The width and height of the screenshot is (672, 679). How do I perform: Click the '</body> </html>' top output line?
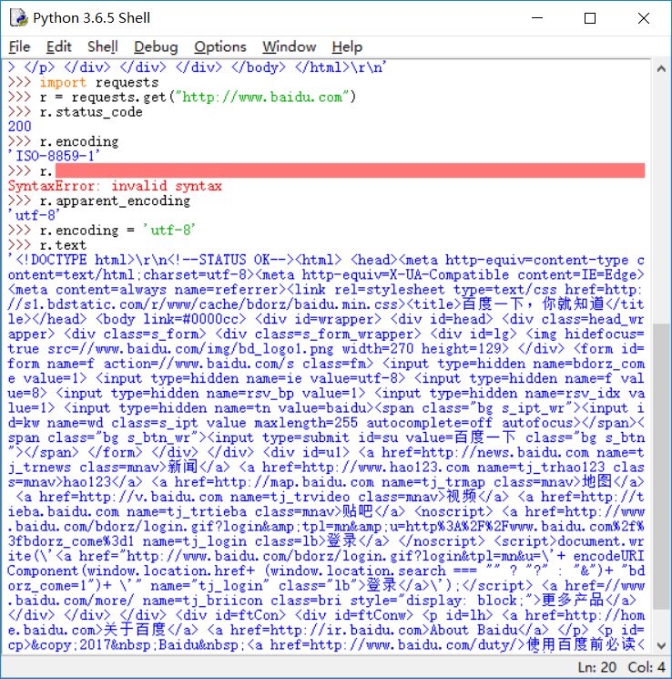coord(290,67)
